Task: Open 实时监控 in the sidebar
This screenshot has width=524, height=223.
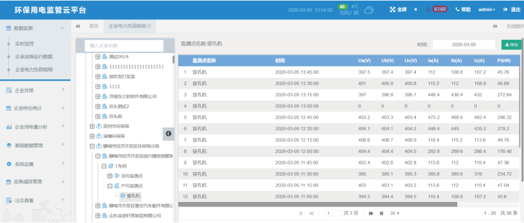Action: [x=25, y=44]
